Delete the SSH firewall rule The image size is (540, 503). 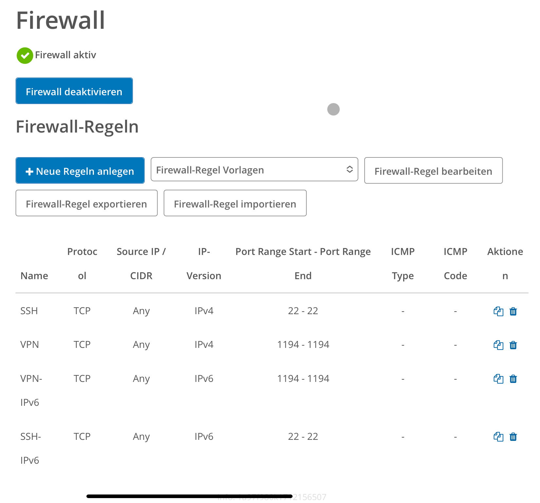click(513, 311)
